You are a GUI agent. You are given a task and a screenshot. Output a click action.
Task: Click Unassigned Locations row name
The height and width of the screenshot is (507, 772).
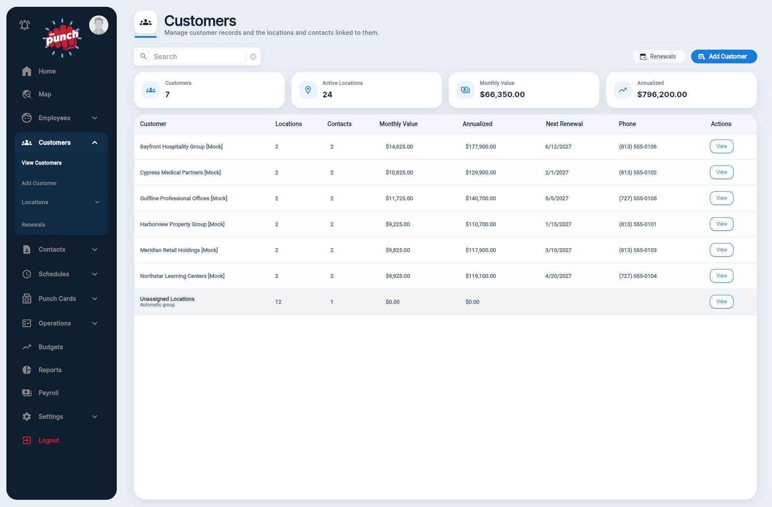tap(167, 299)
